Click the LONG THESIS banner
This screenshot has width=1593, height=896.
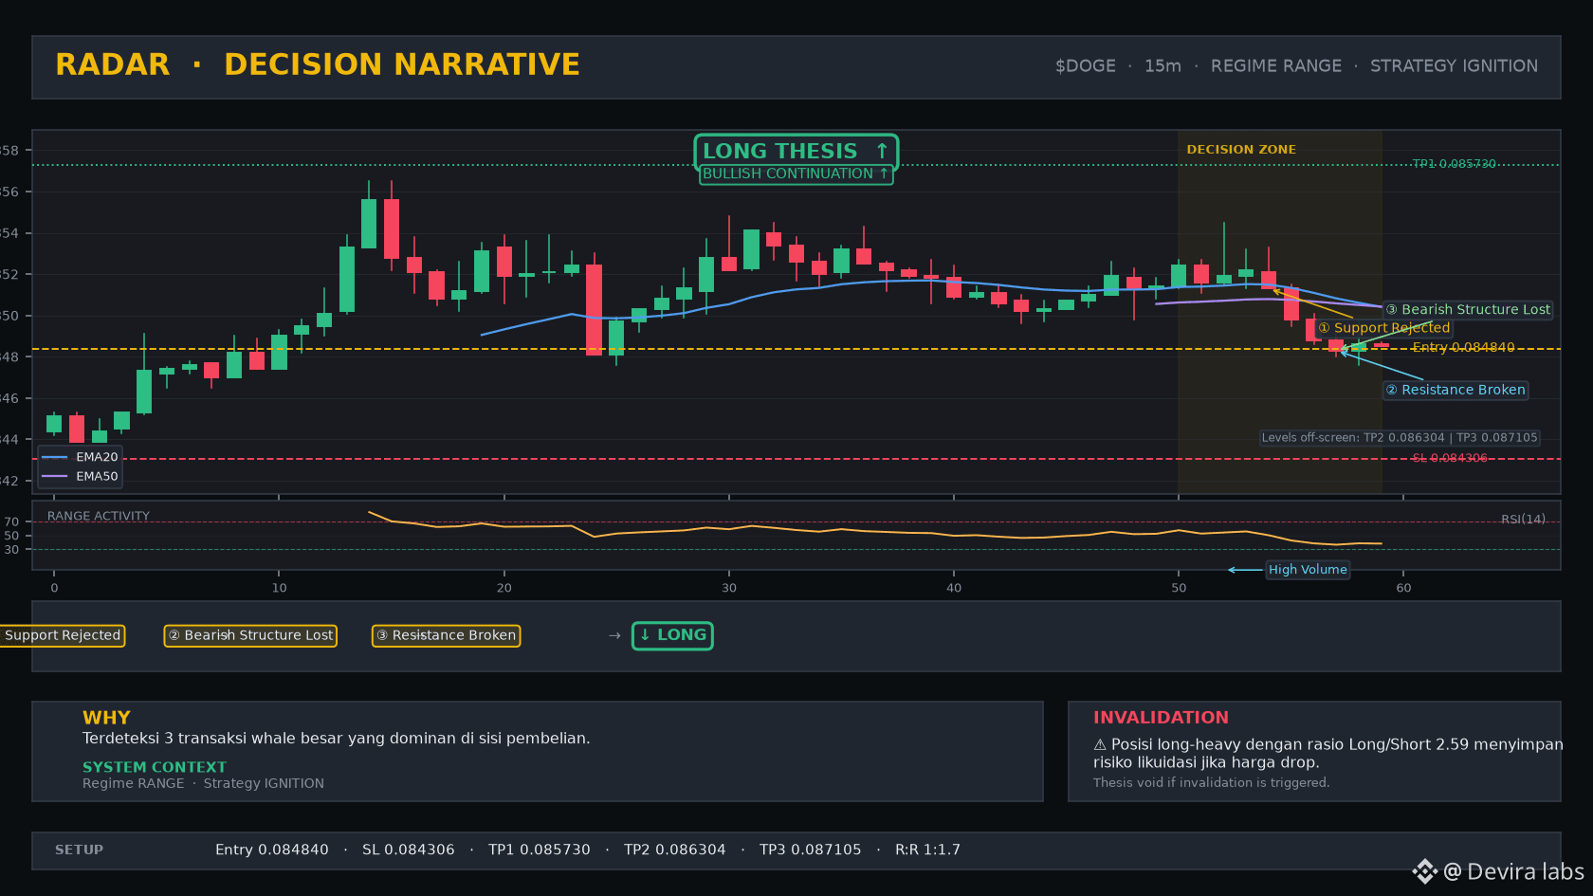[x=796, y=151]
